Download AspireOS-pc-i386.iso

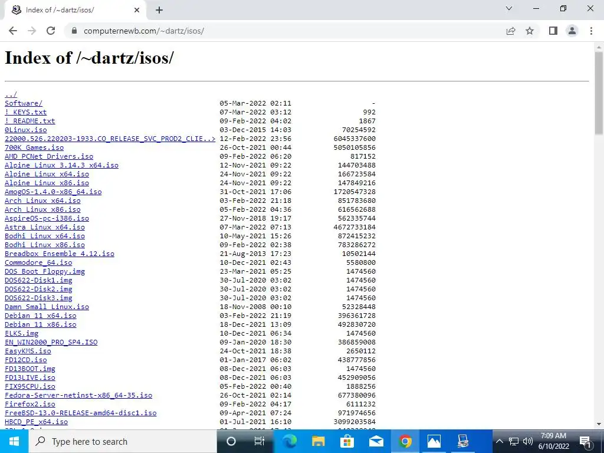(x=47, y=218)
